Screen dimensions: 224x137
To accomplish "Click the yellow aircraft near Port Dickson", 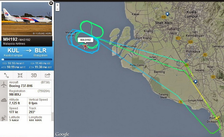I will tap(217, 118).
